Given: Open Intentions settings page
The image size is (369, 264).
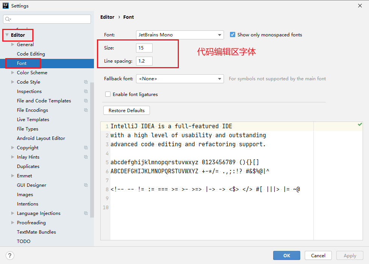Looking at the screenshot, I should [27, 204].
